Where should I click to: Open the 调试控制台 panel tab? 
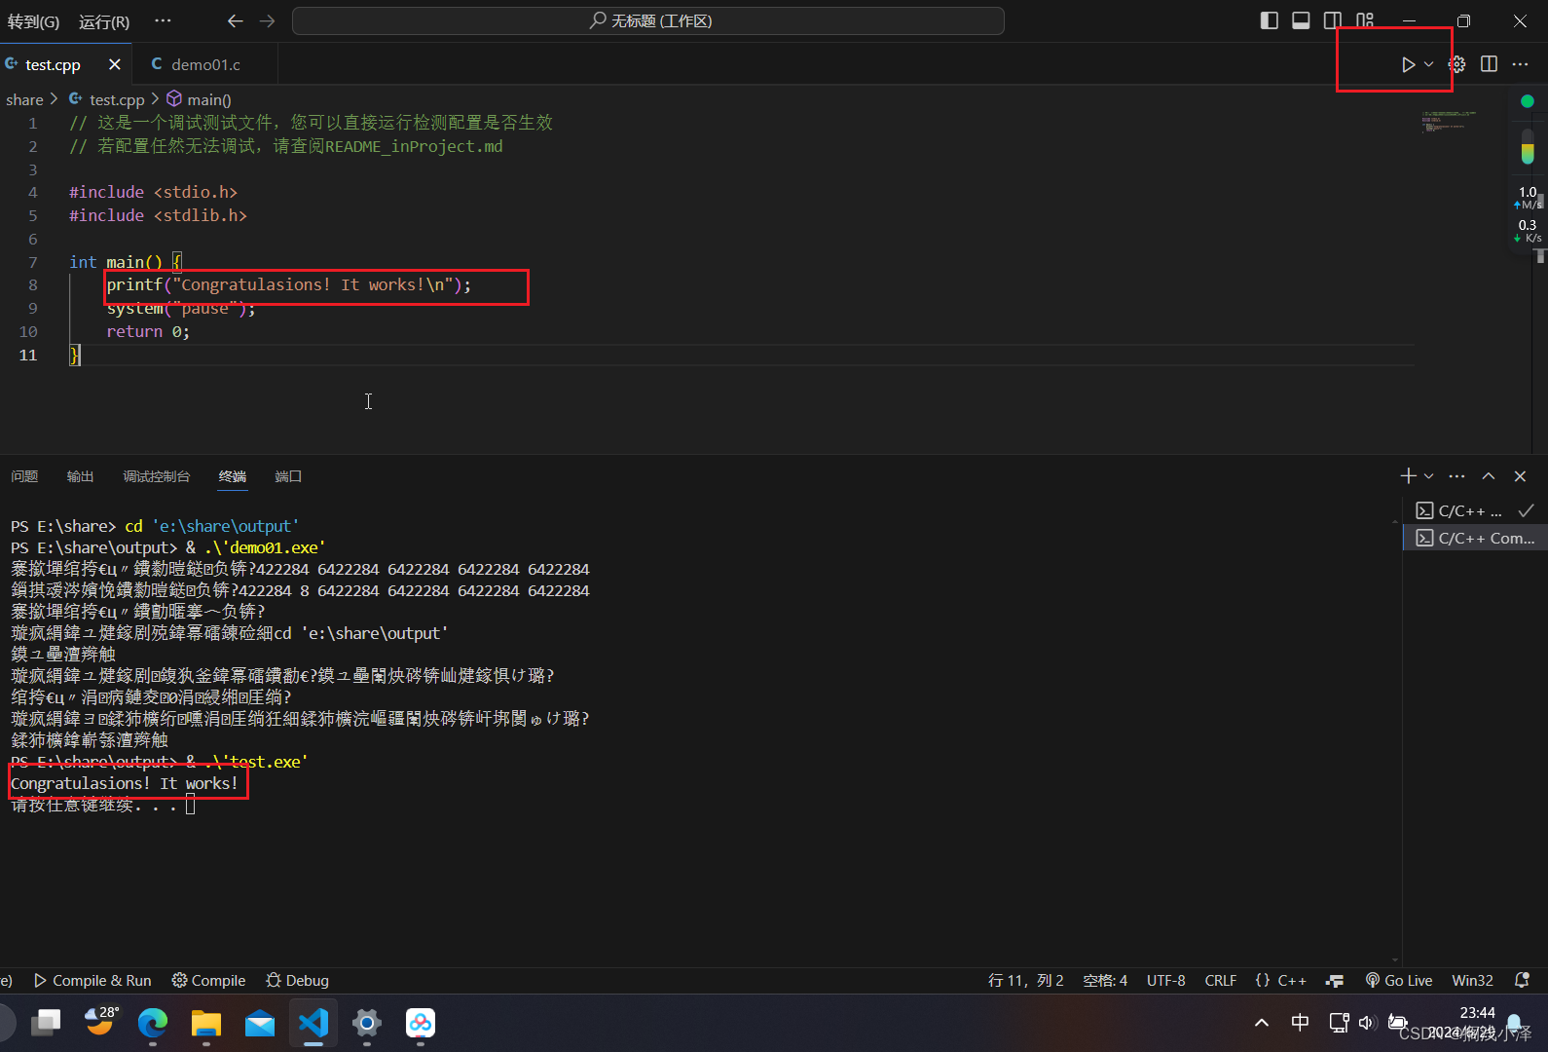(x=156, y=476)
